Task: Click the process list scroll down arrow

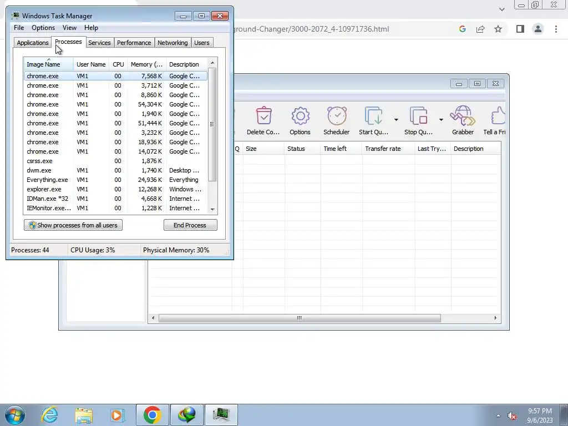Action: 212,209
